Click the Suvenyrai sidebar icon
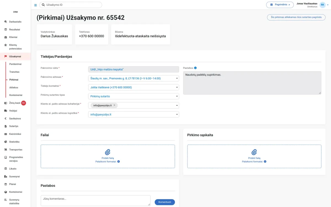This screenshot has height=207, width=331. coord(6,177)
